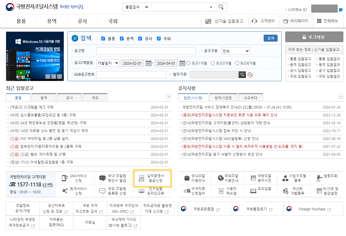Screen dimensions: 346x236
Task: Select the 최근3개월 radio button
Action: click(213, 63)
